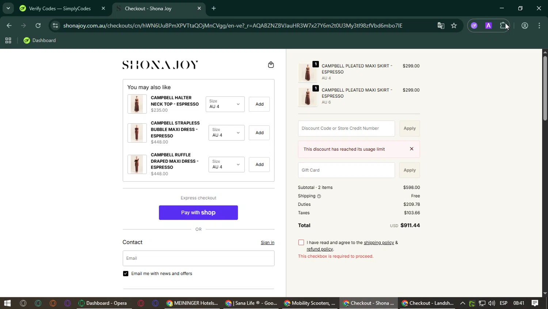
Task: Open the taskbar volume icon
Action: click(492, 303)
